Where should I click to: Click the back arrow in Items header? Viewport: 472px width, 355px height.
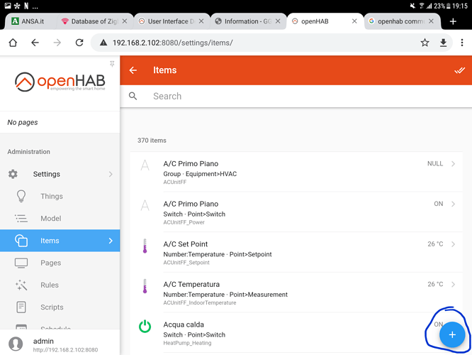133,70
